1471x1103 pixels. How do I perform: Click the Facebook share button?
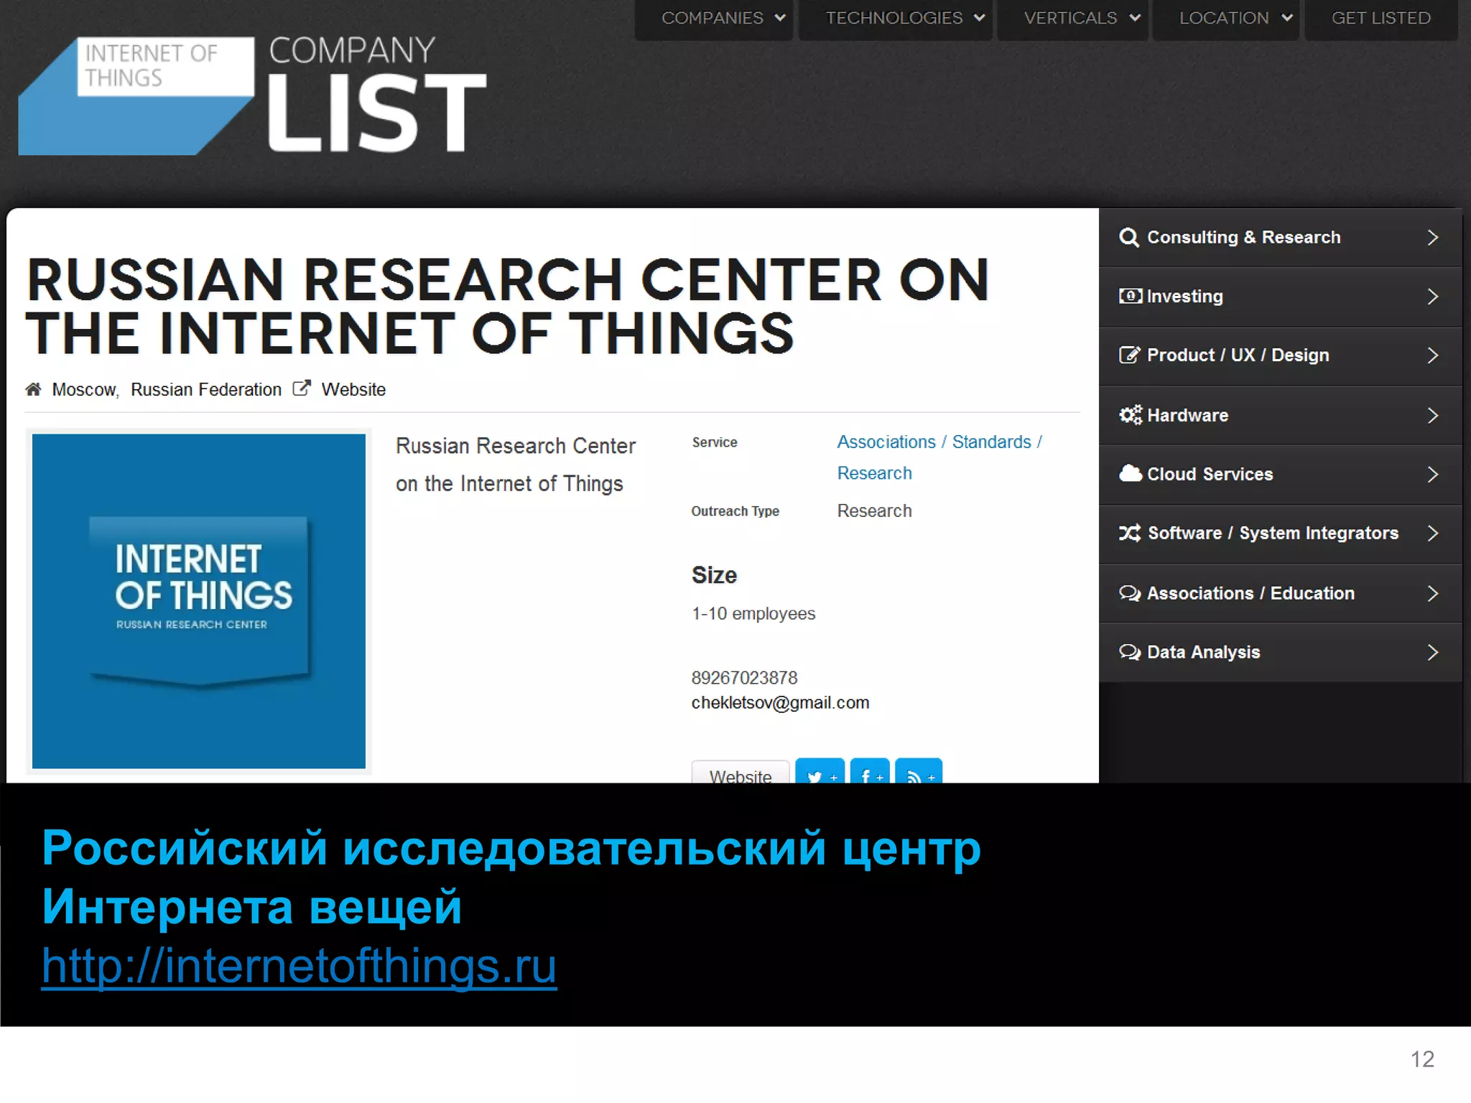click(x=870, y=771)
